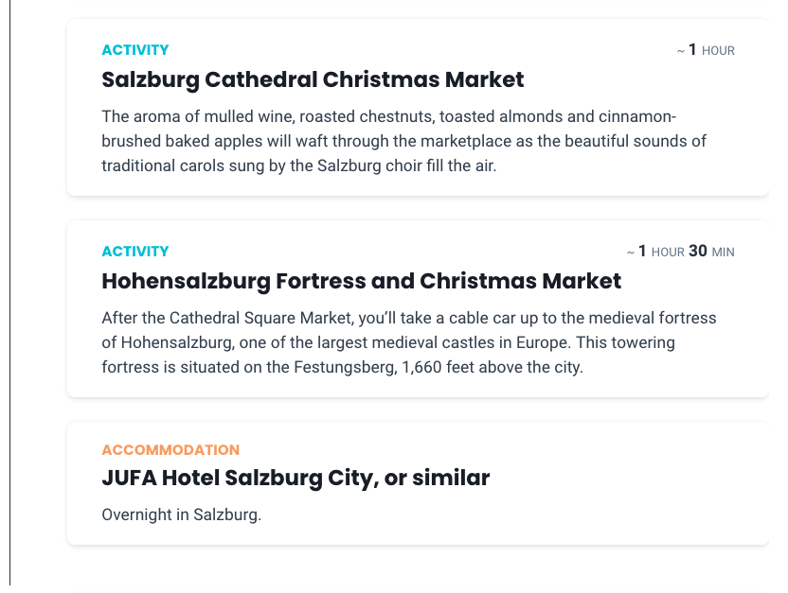This screenshot has height=593, width=788.
Task: Click the vertical timeline line at left
Action: [x=10, y=292]
